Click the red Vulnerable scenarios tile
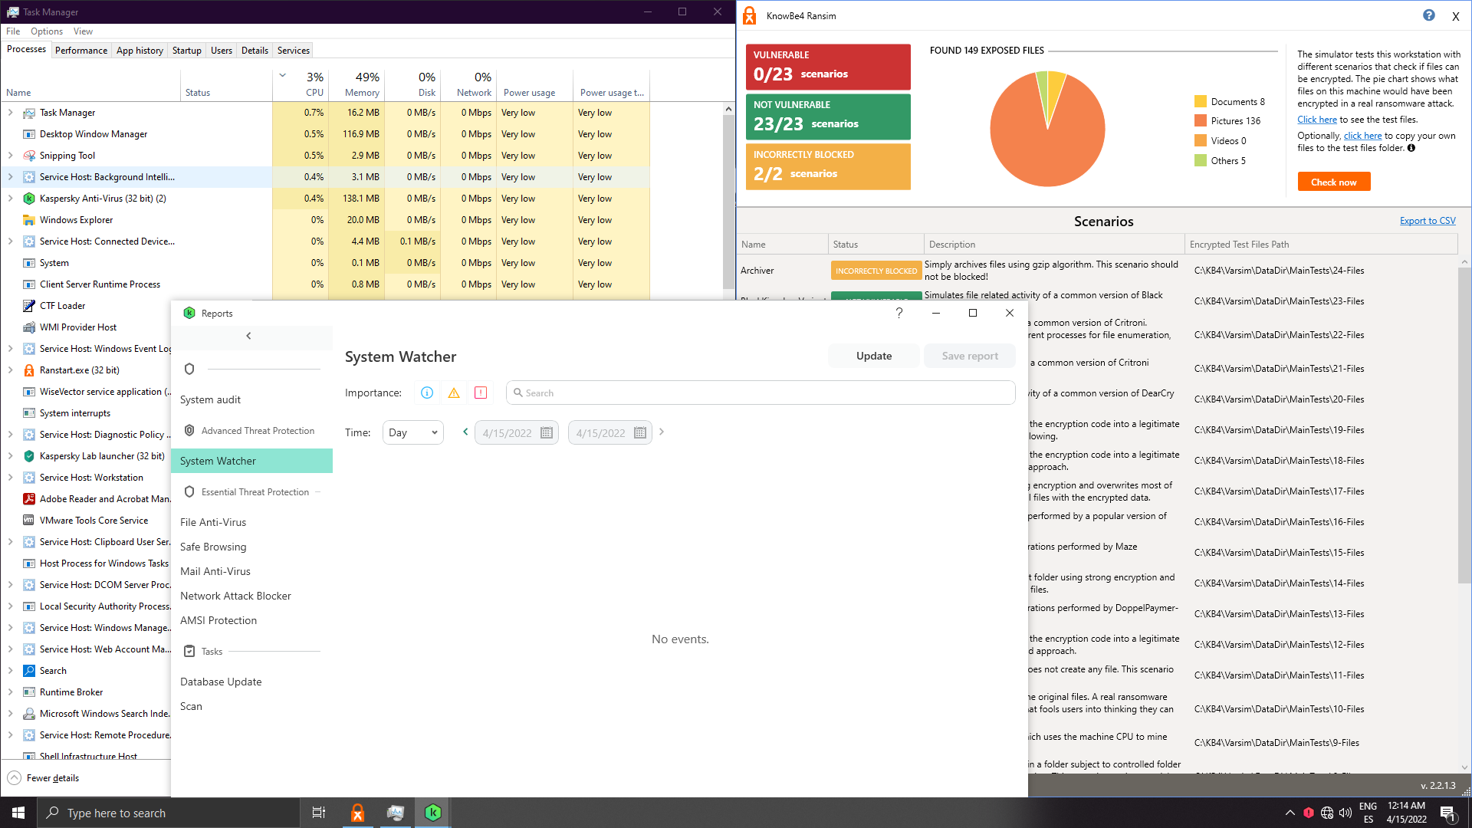Viewport: 1472px width, 828px height. point(828,67)
